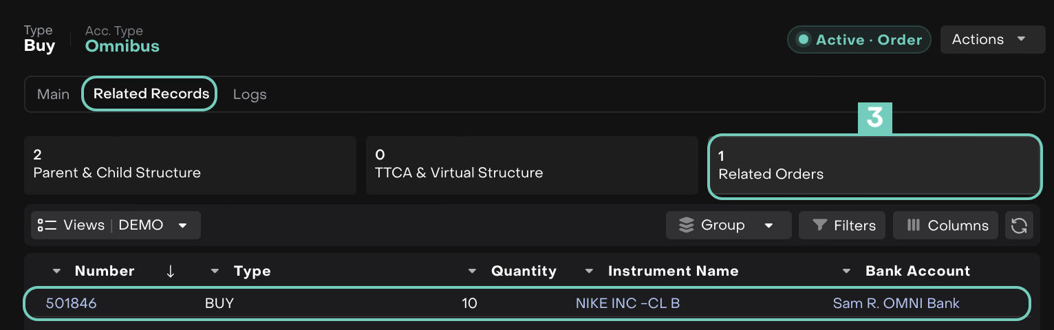This screenshot has height=330, width=1054.
Task: Open the Type column menu arrow
Action: point(215,272)
